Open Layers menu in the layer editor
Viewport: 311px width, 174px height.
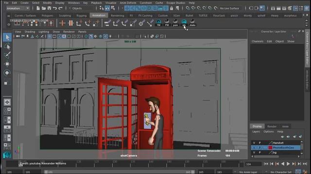pos(256,131)
